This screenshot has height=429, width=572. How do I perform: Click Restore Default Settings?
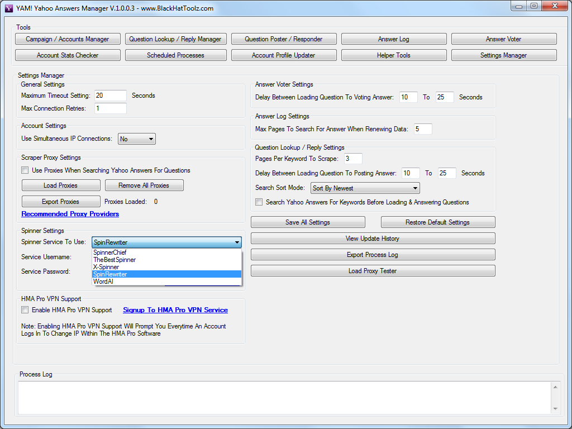[438, 222]
